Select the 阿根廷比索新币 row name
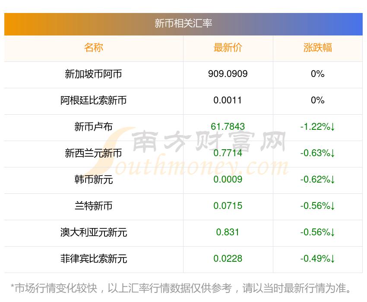The image size is (367, 302). pyautogui.click(x=93, y=100)
